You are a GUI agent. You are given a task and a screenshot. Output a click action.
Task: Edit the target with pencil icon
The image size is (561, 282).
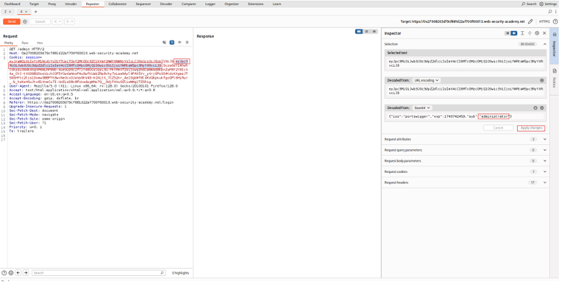click(x=531, y=22)
